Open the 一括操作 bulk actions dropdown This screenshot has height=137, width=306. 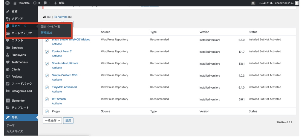[52, 121]
